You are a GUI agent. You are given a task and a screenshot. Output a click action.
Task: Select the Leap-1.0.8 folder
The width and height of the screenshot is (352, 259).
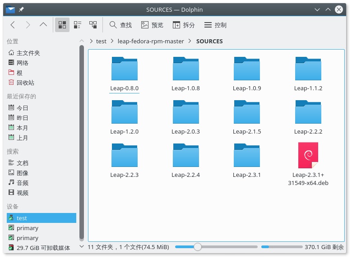[x=185, y=74]
